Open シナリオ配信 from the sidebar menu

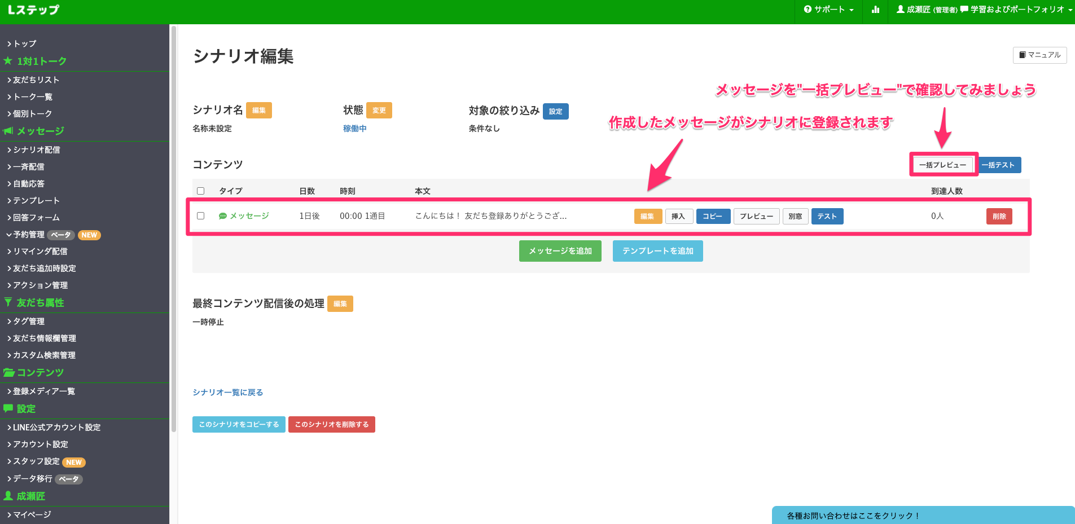coord(35,149)
